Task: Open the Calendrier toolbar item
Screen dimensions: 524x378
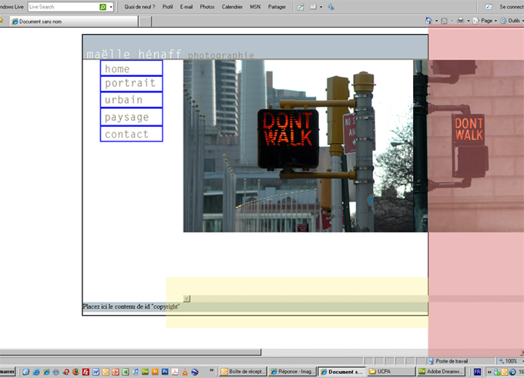Action: coord(232,7)
